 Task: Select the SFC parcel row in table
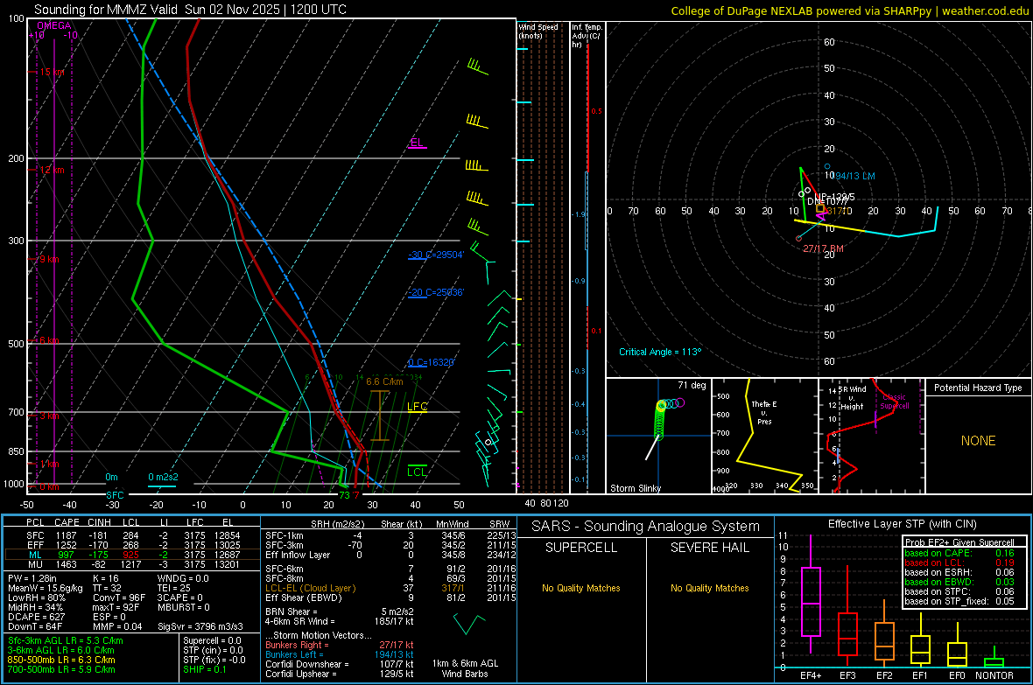pos(132,535)
